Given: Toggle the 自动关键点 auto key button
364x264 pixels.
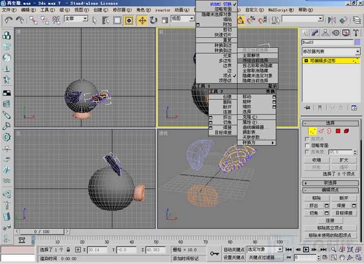Looking at the screenshot, I should tap(234, 249).
